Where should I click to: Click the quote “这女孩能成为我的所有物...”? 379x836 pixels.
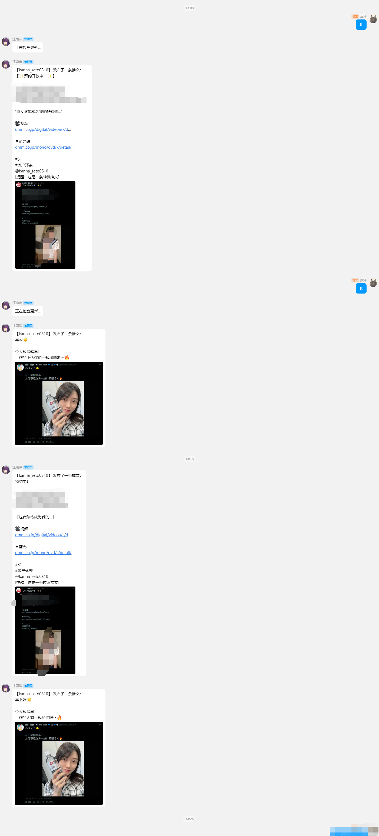(39, 112)
